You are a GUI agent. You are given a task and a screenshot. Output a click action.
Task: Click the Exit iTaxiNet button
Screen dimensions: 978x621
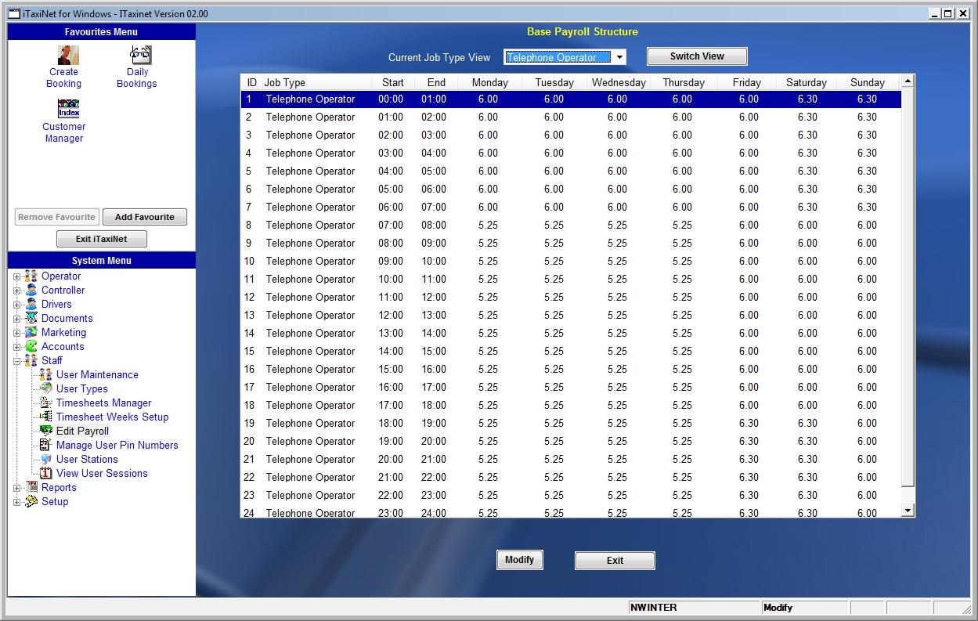click(101, 239)
